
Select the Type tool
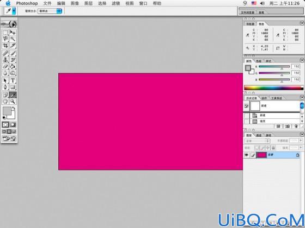click(x=13, y=80)
